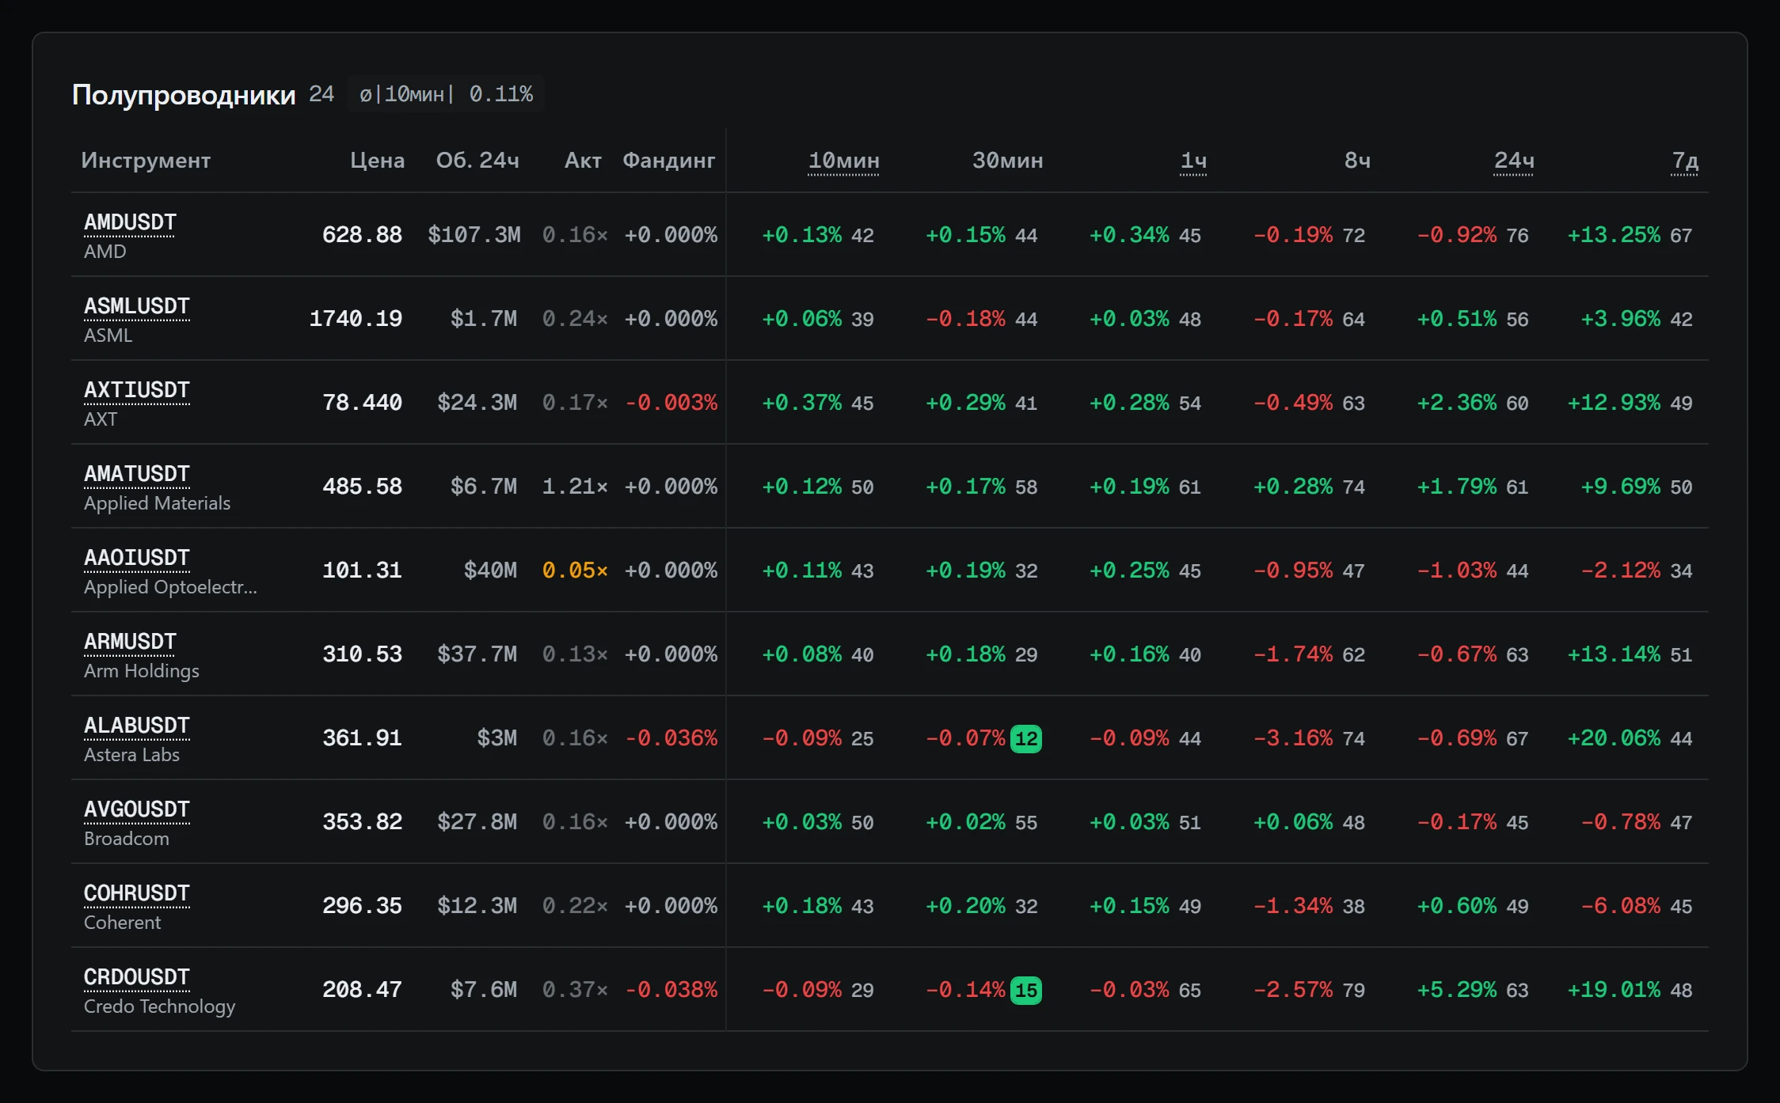Open the AMDUSDT instrument link

(130, 222)
